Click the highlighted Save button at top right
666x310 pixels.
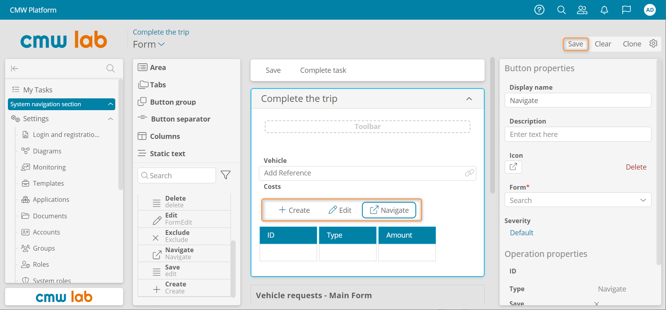coord(575,44)
